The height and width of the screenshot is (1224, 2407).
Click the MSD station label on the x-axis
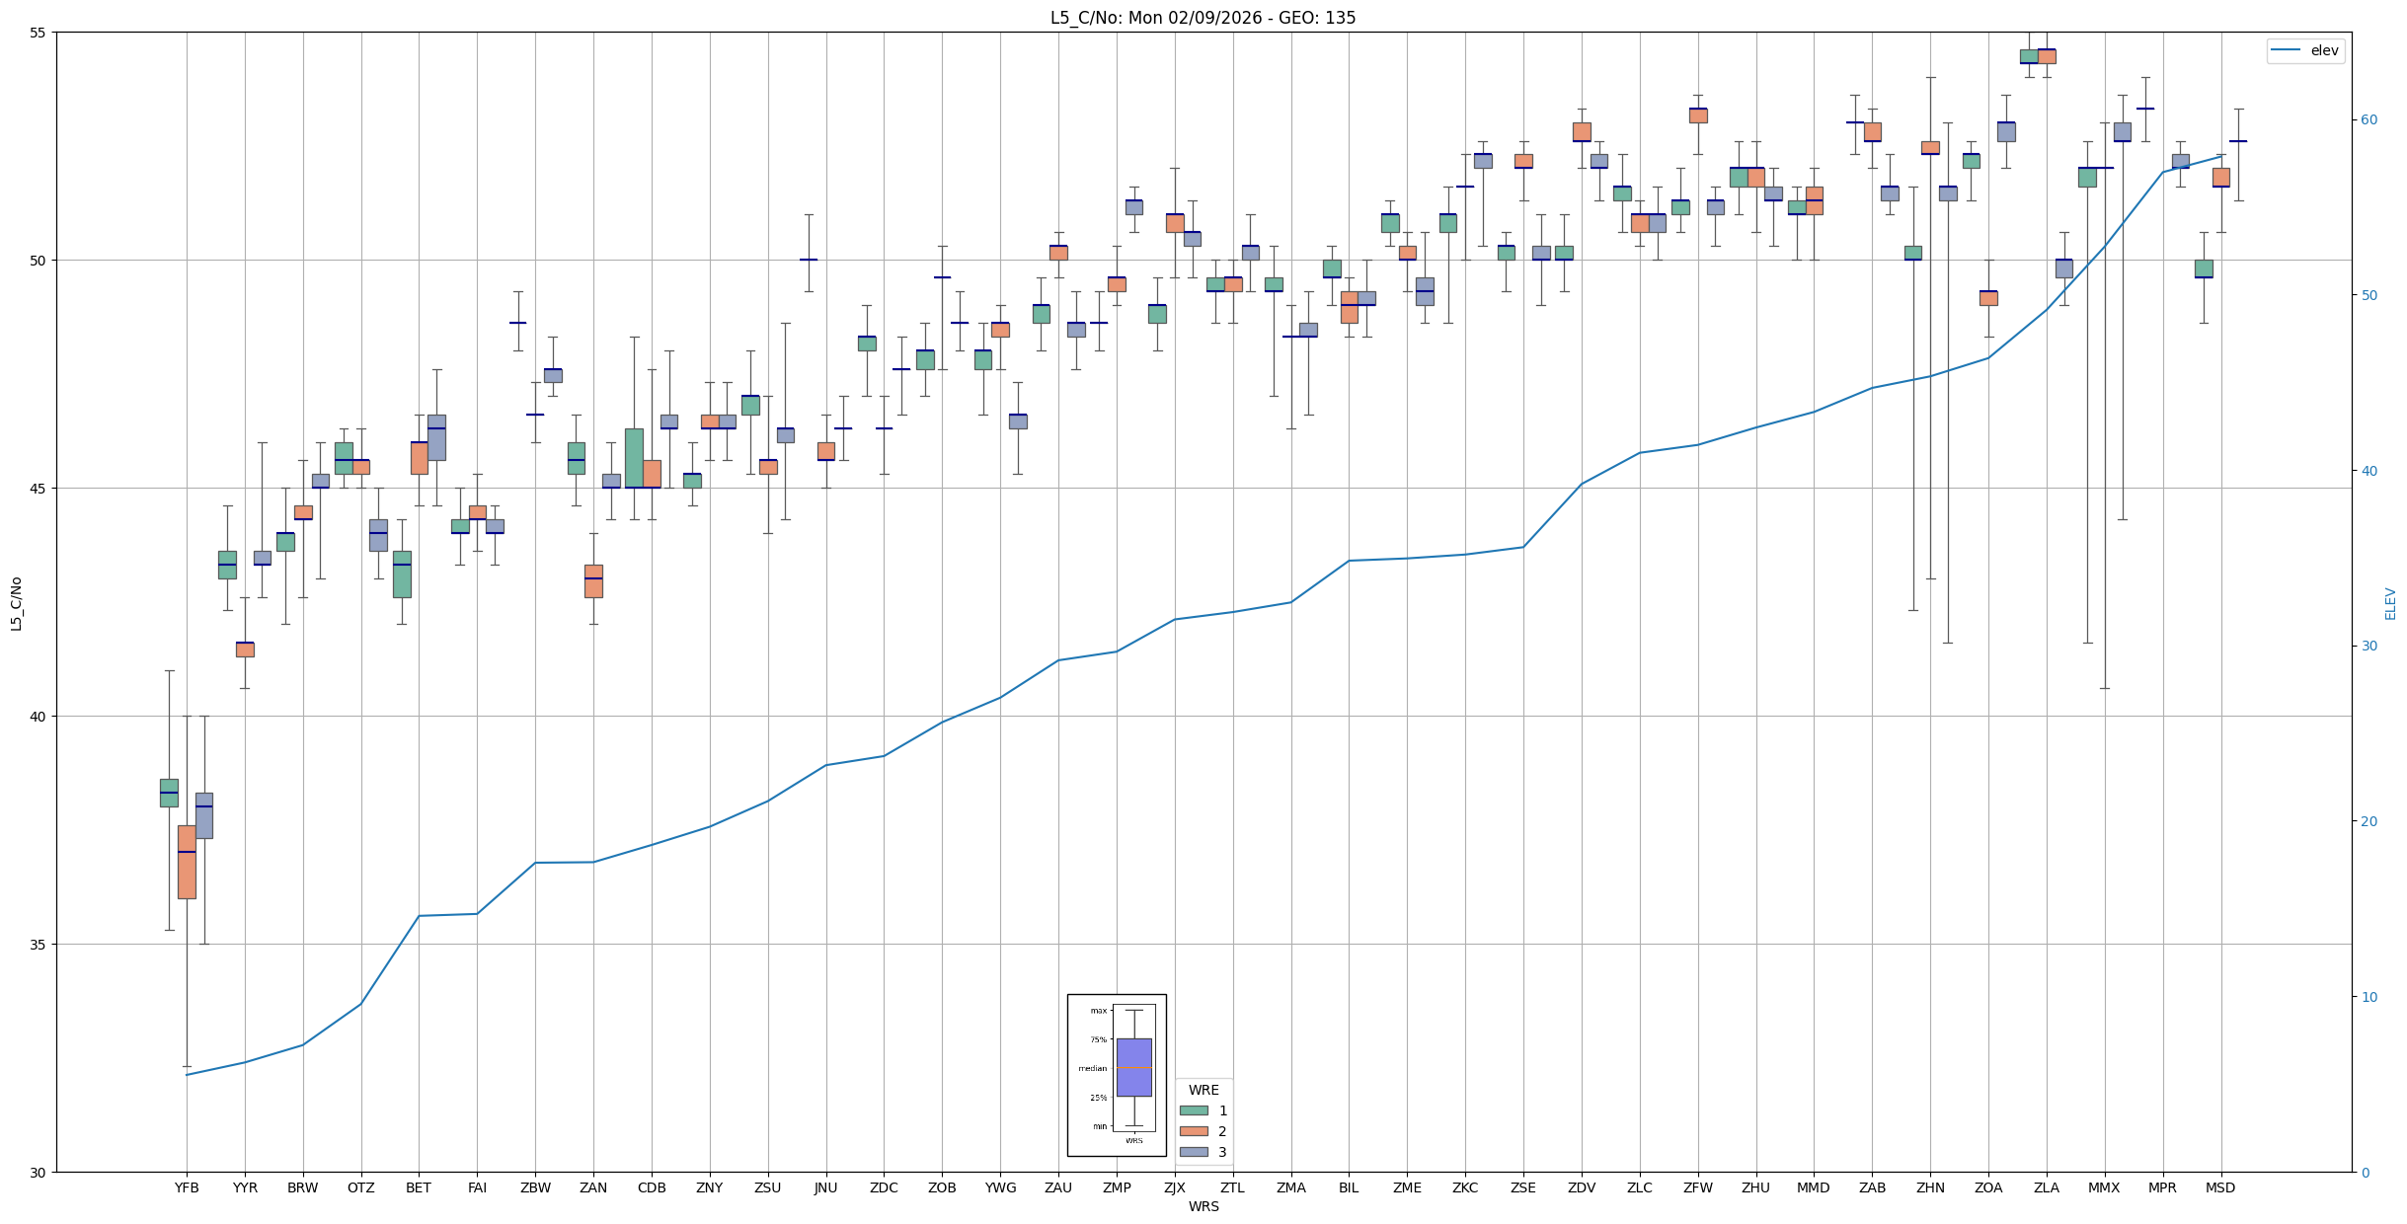pyautogui.click(x=2220, y=1187)
